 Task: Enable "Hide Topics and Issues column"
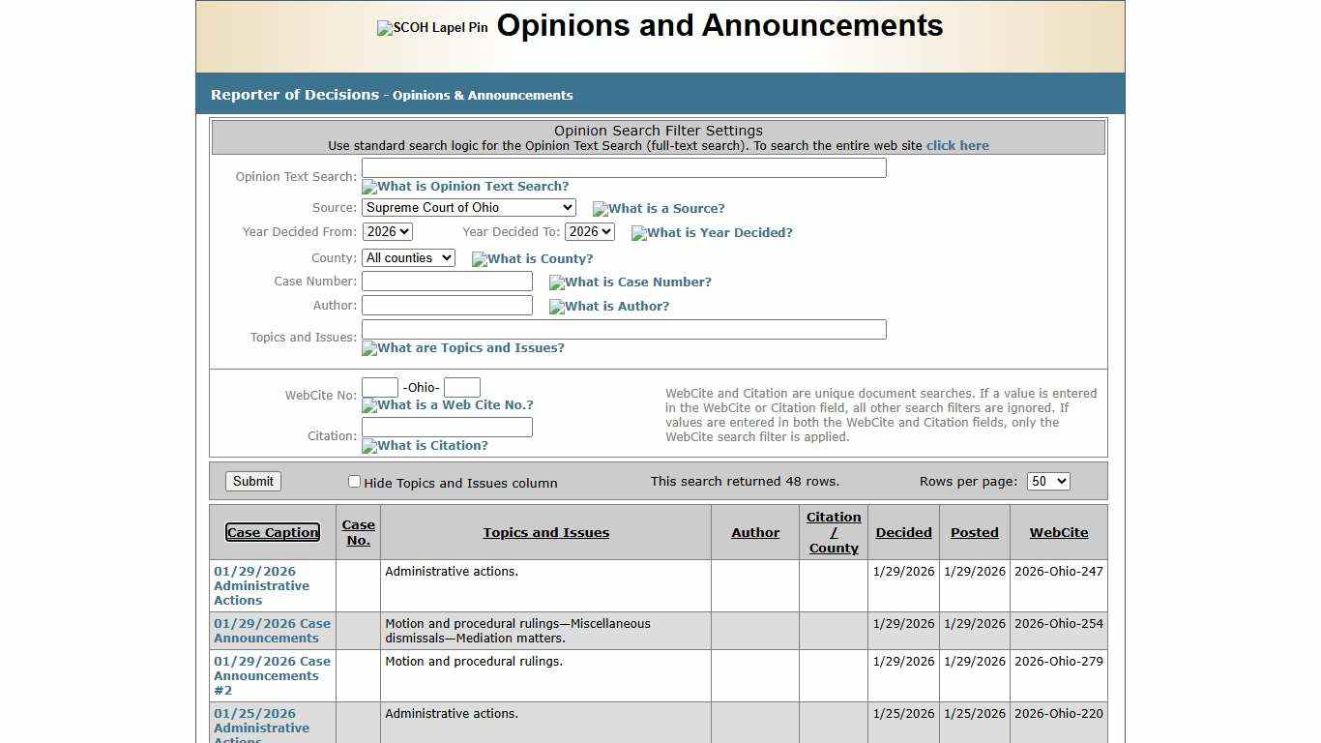(x=354, y=481)
